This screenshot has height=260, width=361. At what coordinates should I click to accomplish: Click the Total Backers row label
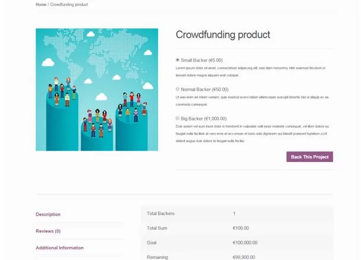point(160,213)
